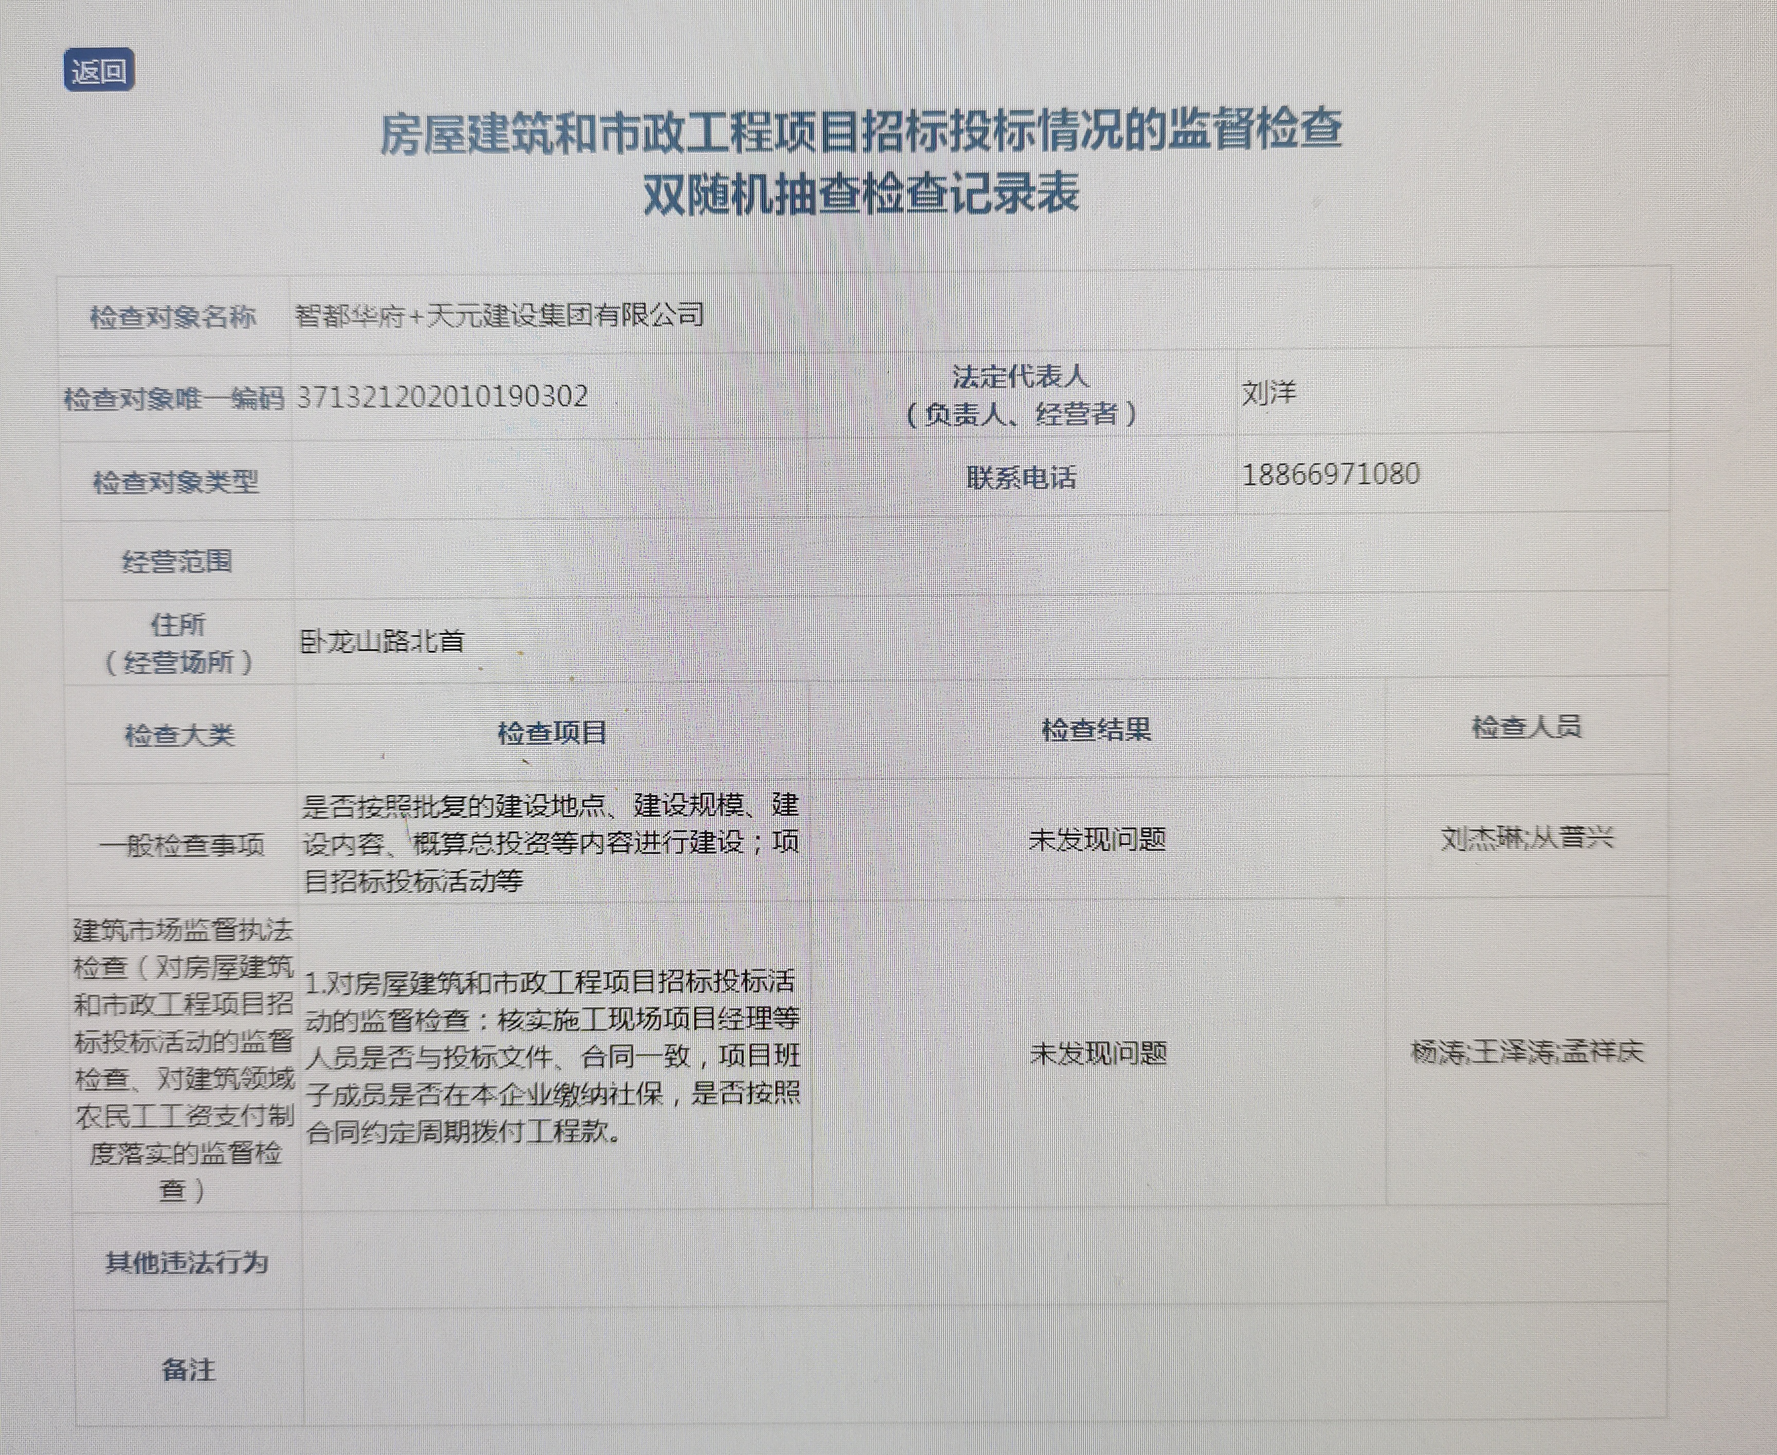Select the phone number 18866971080
1777x1455 pixels.
coord(1331,474)
